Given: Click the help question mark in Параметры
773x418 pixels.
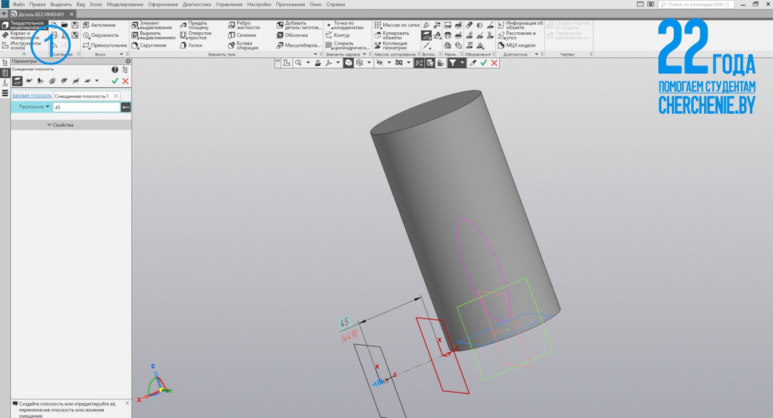Looking at the screenshot, I should [x=115, y=69].
